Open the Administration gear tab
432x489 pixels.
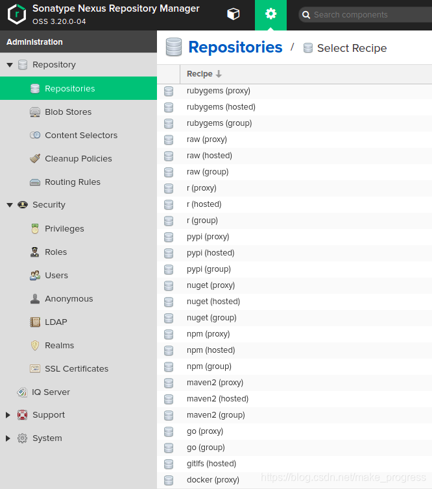pos(270,15)
